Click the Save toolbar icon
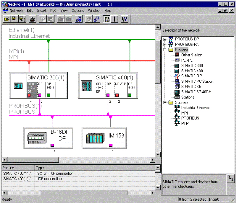236x203 pixels. 14,19
